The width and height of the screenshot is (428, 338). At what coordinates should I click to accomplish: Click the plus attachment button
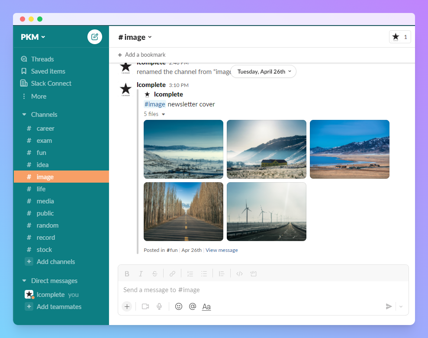click(127, 306)
